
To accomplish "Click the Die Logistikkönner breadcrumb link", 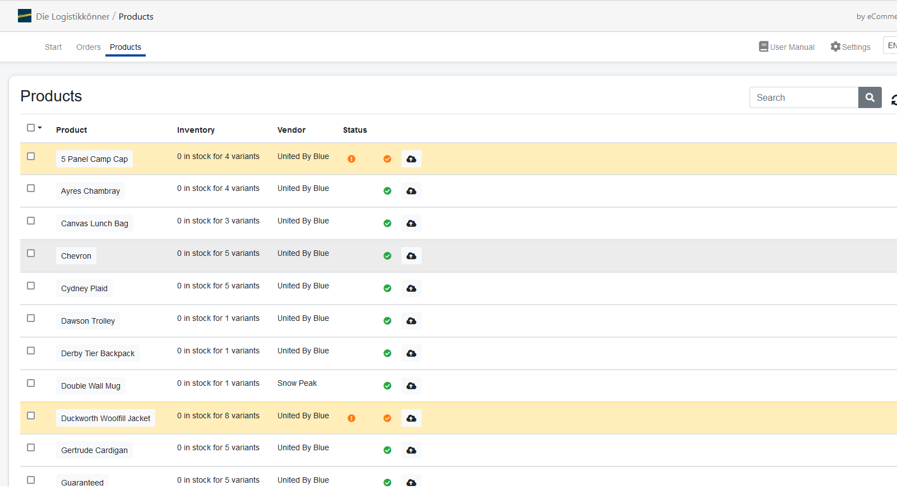I will point(72,16).
